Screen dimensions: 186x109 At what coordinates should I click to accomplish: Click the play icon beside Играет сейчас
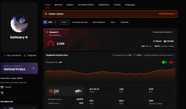pyautogui.click(x=46, y=14)
